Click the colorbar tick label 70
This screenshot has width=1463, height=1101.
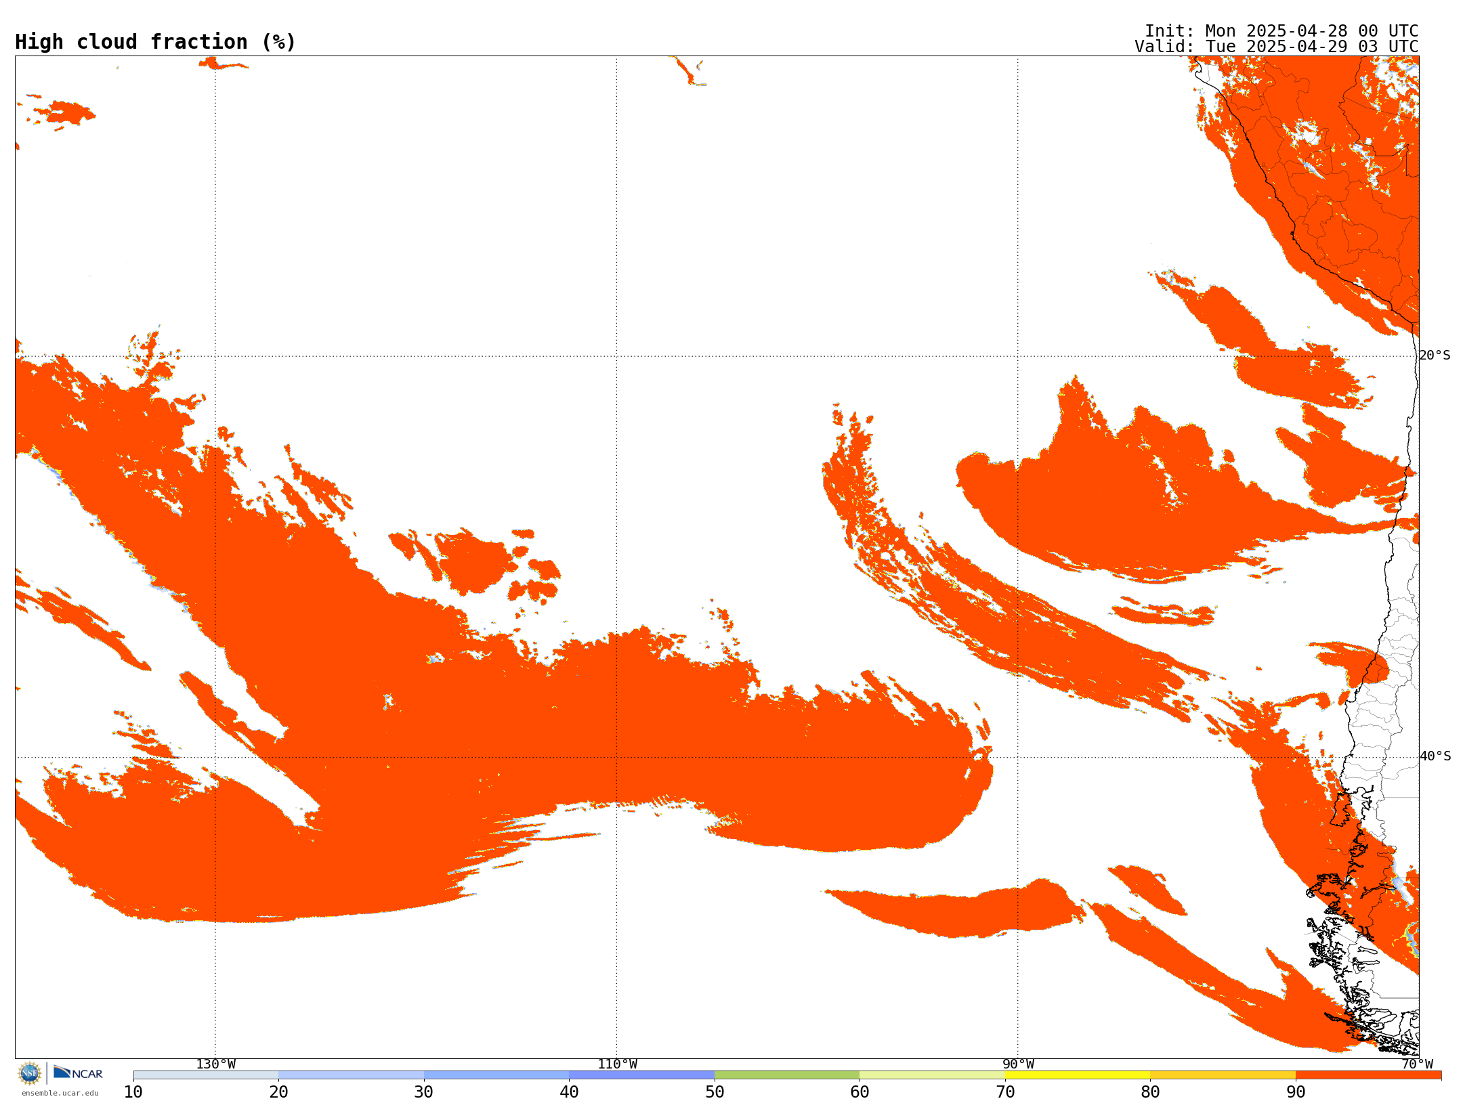click(1005, 1092)
